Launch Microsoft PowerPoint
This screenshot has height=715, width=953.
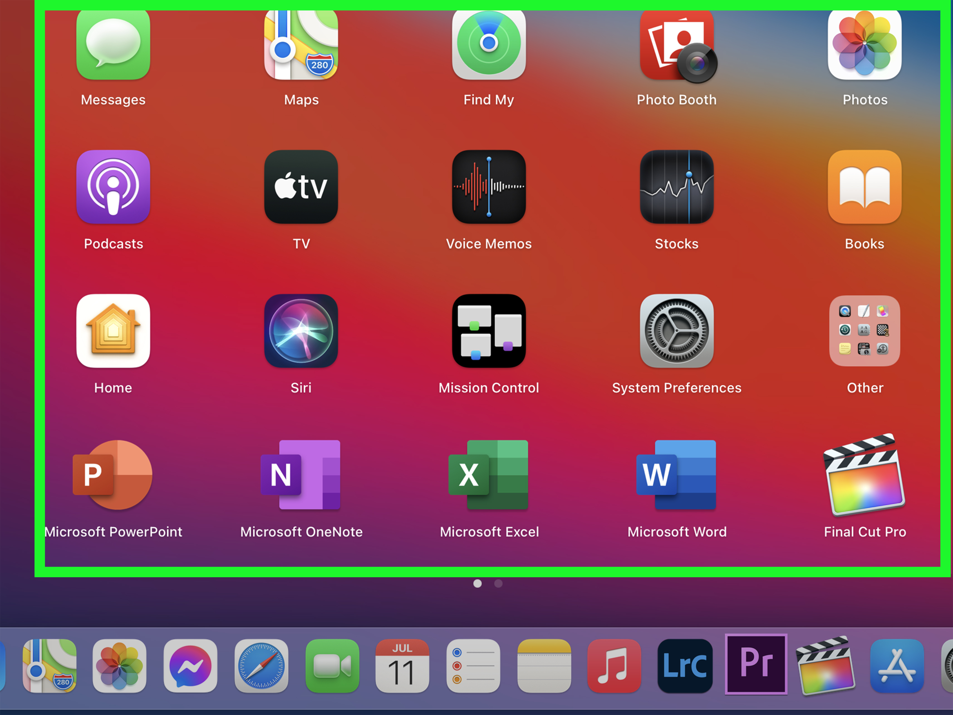(x=112, y=475)
